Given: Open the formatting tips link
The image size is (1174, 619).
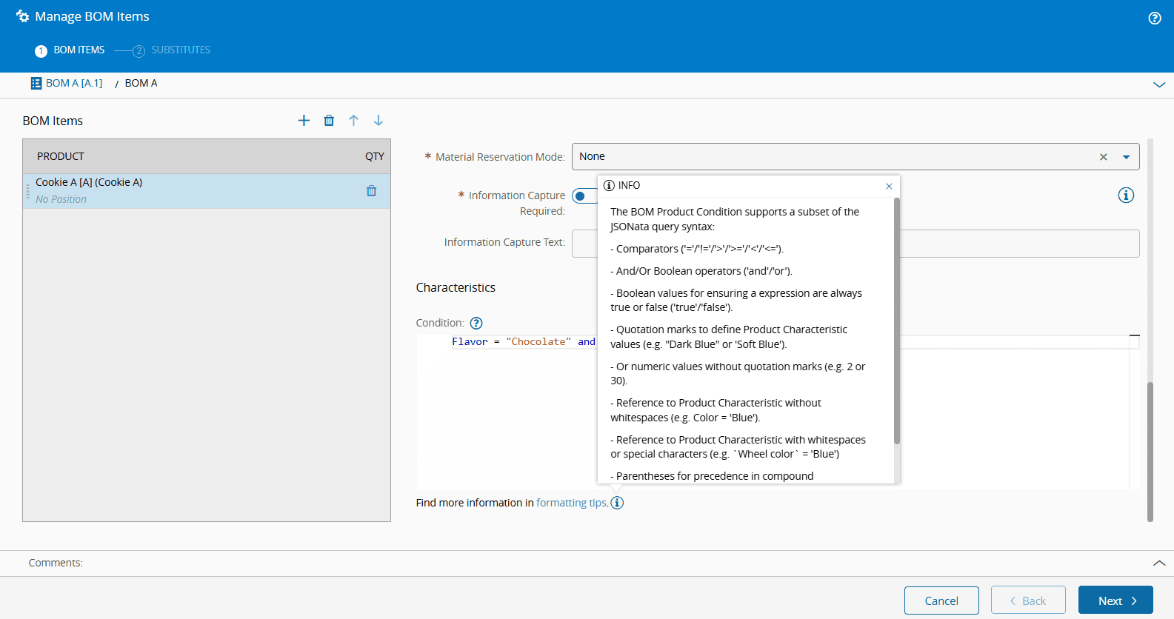Looking at the screenshot, I should pos(571,503).
